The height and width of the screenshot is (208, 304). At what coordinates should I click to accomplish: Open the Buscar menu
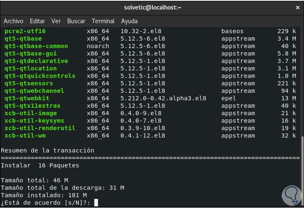[x=76, y=21]
